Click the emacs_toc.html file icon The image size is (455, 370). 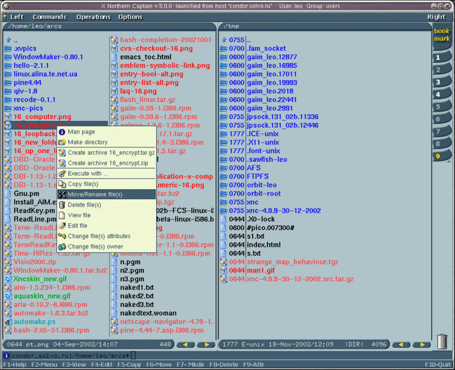pos(114,57)
